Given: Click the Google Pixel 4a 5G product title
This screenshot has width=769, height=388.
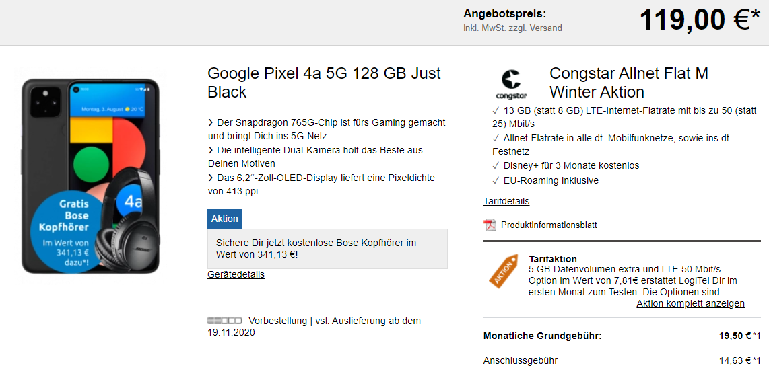Looking at the screenshot, I should [x=324, y=83].
